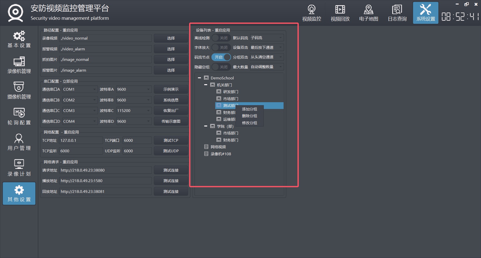The height and width of the screenshot is (258, 481).
Task: Toggle the 字体放大 font enlarge switch
Action: pos(221,47)
